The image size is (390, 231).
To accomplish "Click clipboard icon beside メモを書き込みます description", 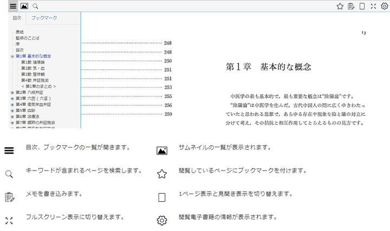I will [9, 197].
